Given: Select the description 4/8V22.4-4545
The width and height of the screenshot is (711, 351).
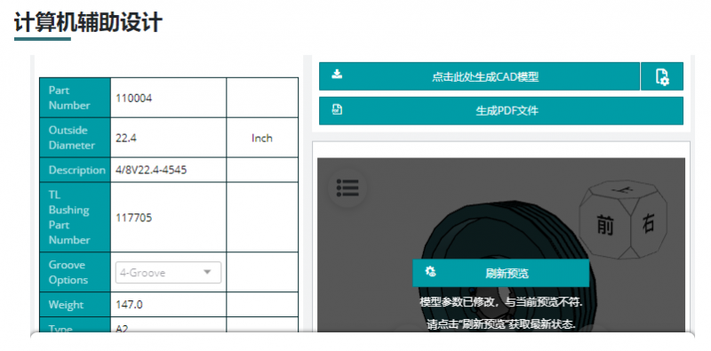Looking at the screenshot, I should tap(151, 170).
